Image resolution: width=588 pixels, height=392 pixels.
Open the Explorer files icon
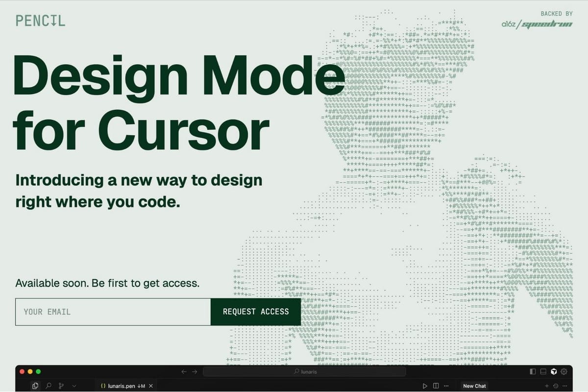coord(35,386)
